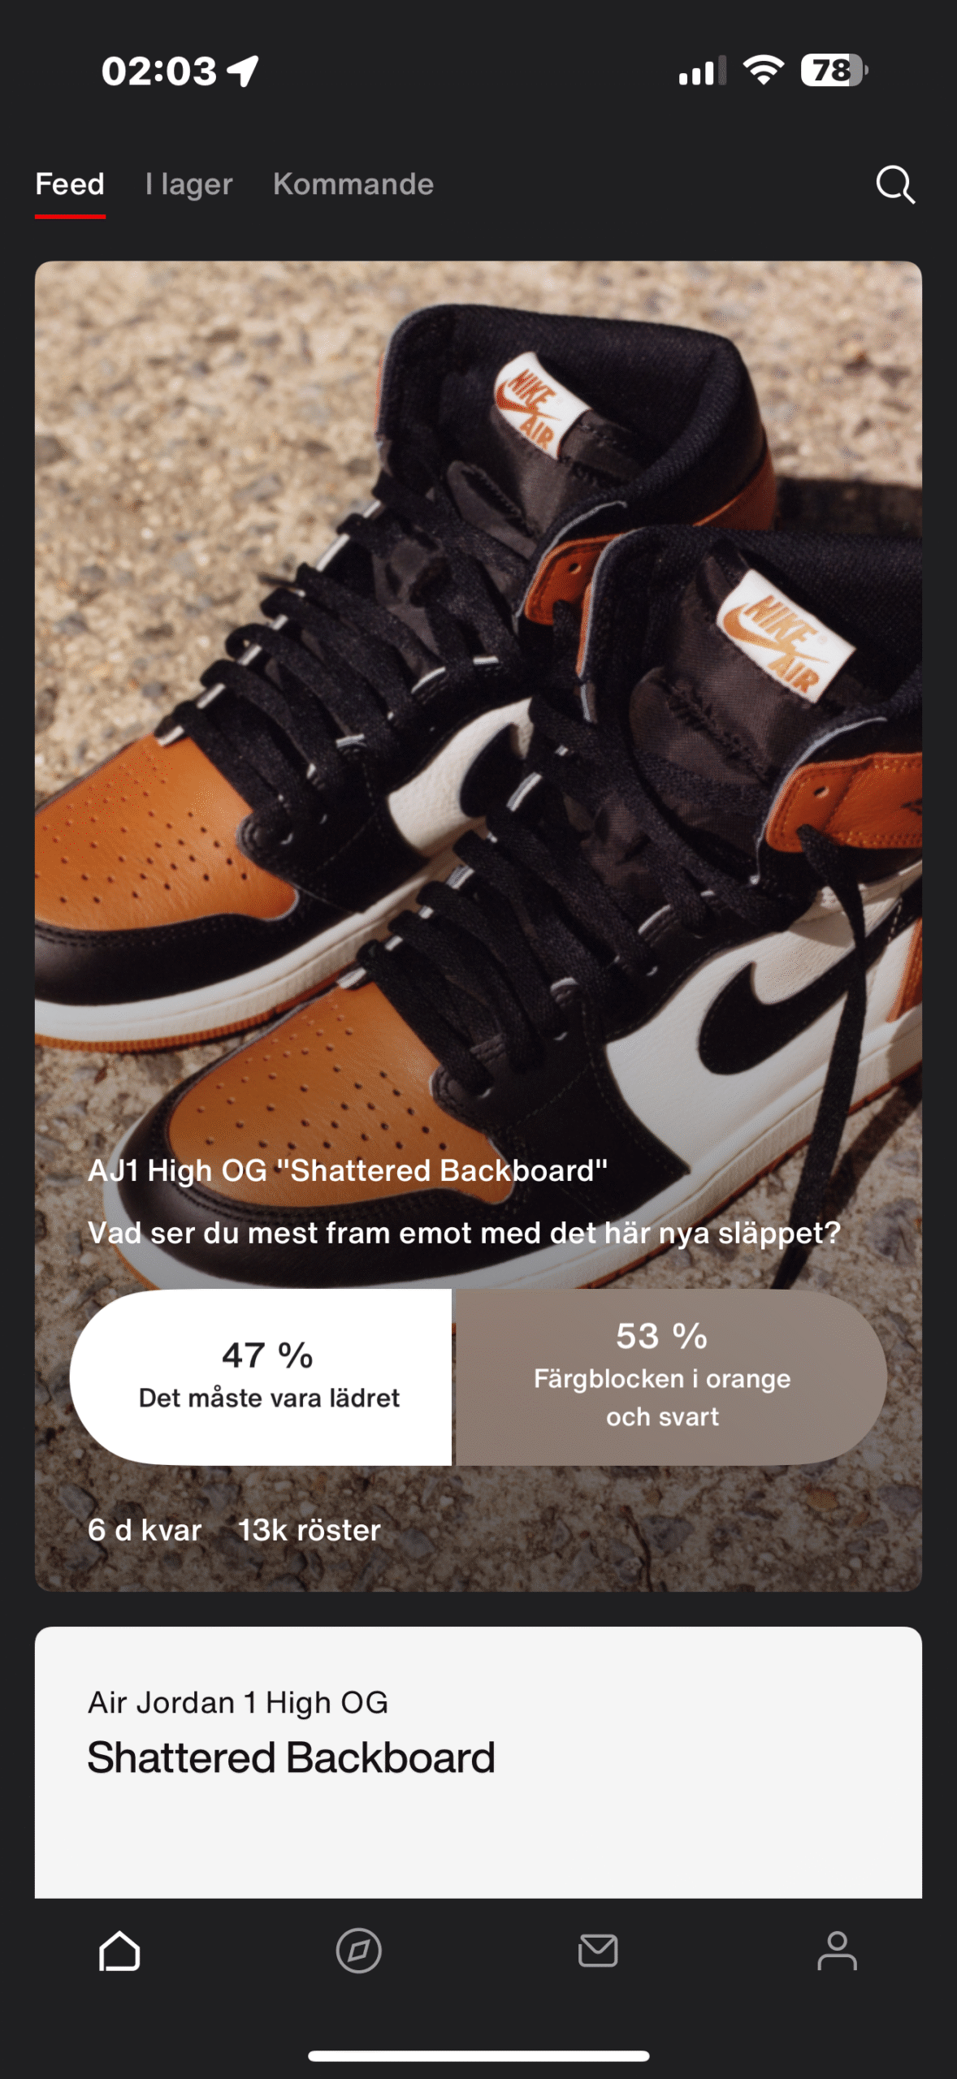The width and height of the screenshot is (957, 2079).
Task: Tap the 'Air Jordan 1 High OG' subtitle
Action: pos(238,1702)
